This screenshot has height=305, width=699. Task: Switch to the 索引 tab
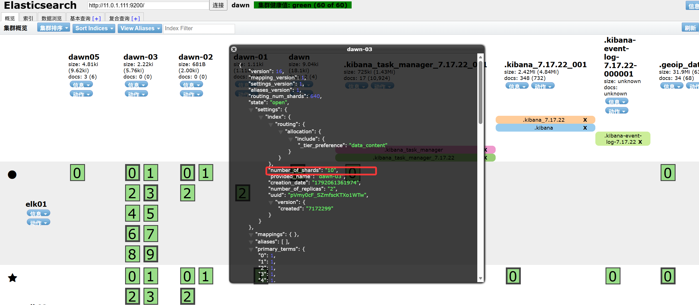[x=28, y=18]
